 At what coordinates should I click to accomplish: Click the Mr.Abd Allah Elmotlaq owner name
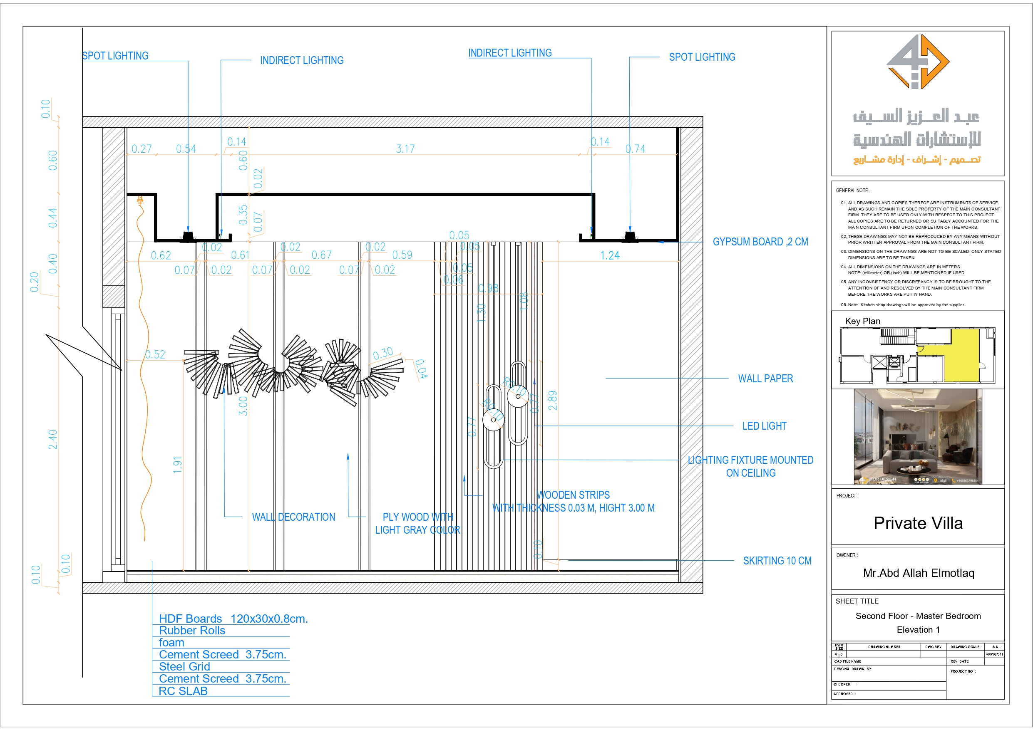tap(918, 573)
